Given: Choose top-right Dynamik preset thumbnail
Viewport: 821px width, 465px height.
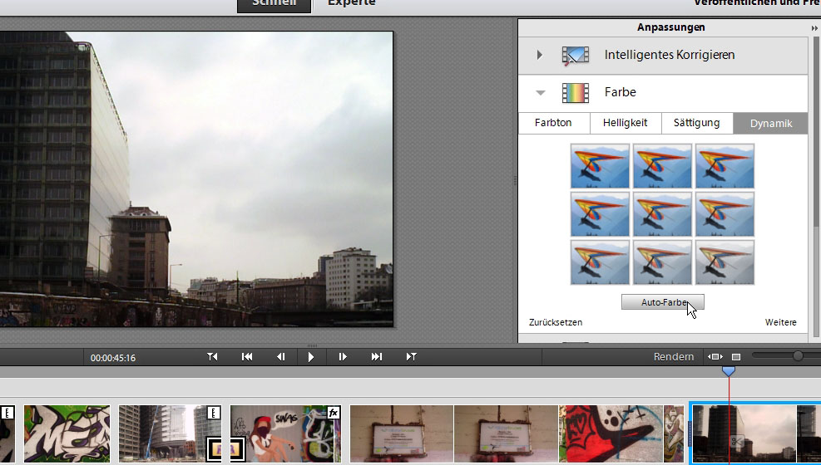Looking at the screenshot, I should point(725,166).
